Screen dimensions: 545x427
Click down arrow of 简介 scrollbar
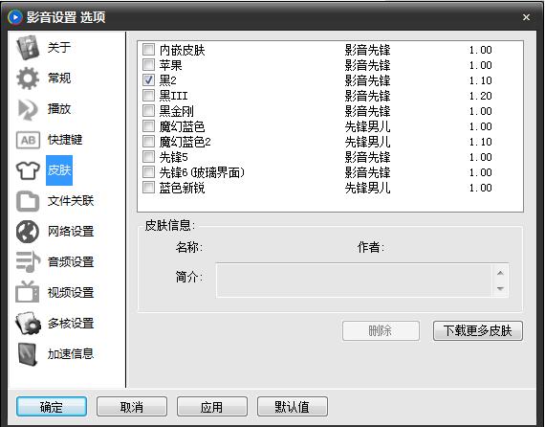click(500, 288)
